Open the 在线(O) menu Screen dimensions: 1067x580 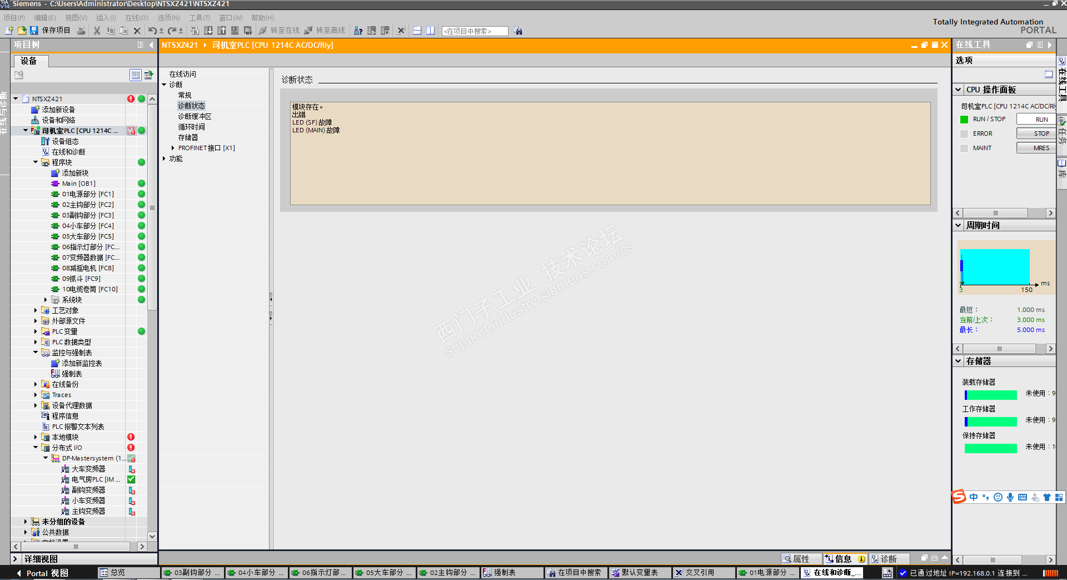(x=137, y=18)
